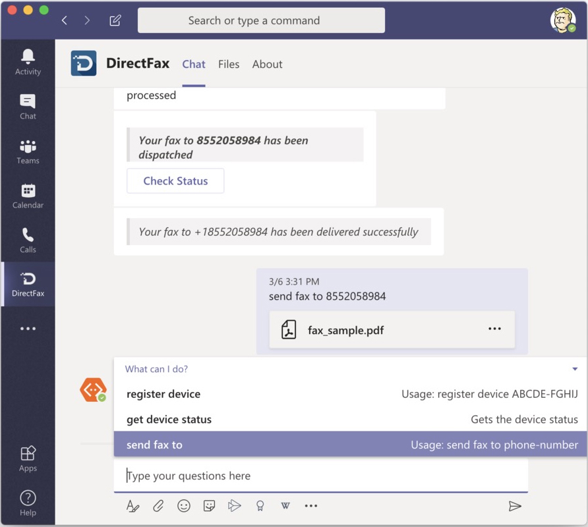This screenshot has width=588, height=527.
Task: Open the Calendar view
Action: pyautogui.click(x=28, y=196)
